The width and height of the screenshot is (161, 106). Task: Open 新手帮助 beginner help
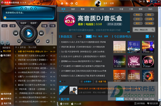pyautogui.click(x=140, y=103)
